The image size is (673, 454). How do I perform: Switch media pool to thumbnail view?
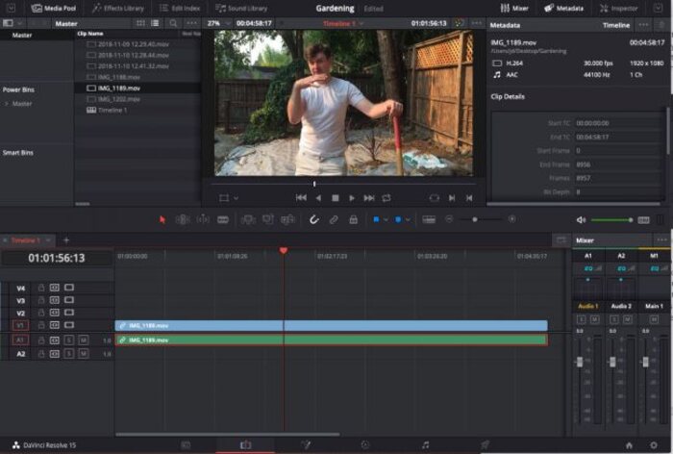point(140,23)
